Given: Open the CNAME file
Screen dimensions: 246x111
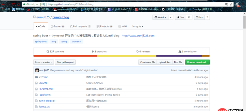Looking at the screenshot, I should (43, 83).
